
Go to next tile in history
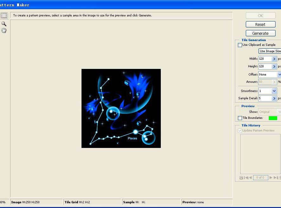point(271,178)
